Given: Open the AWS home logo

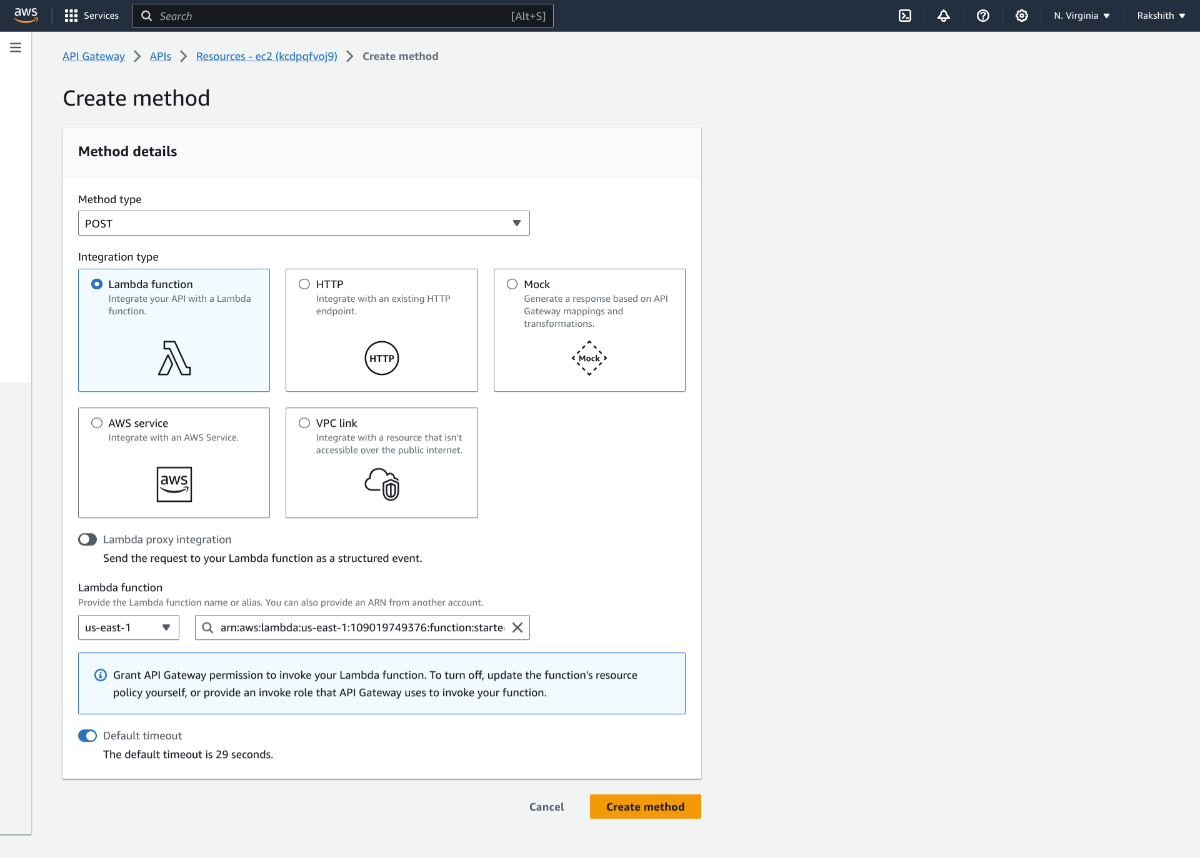Looking at the screenshot, I should (x=26, y=15).
